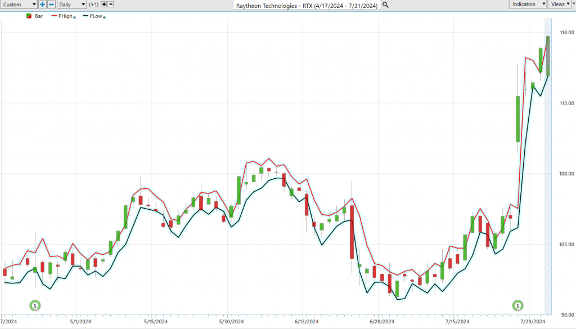Click the 5/15/2024 date on time axis
Image resolution: width=576 pixels, height=329 pixels.
pos(155,322)
